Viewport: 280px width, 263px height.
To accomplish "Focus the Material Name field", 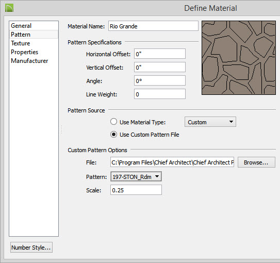I will pos(153,26).
